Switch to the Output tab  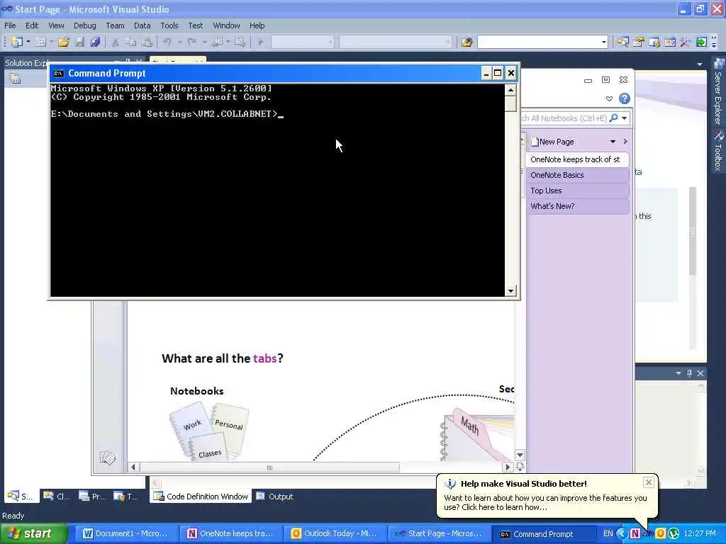(x=275, y=497)
